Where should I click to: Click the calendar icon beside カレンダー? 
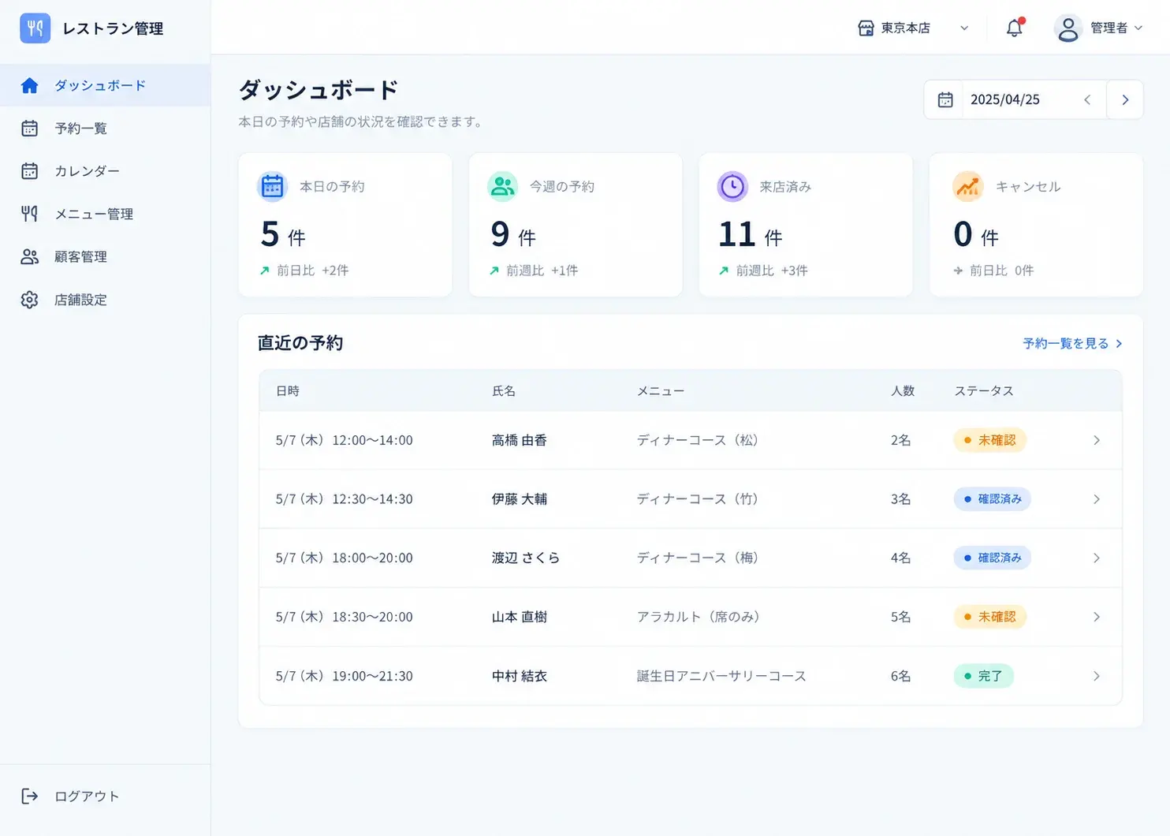(x=30, y=171)
